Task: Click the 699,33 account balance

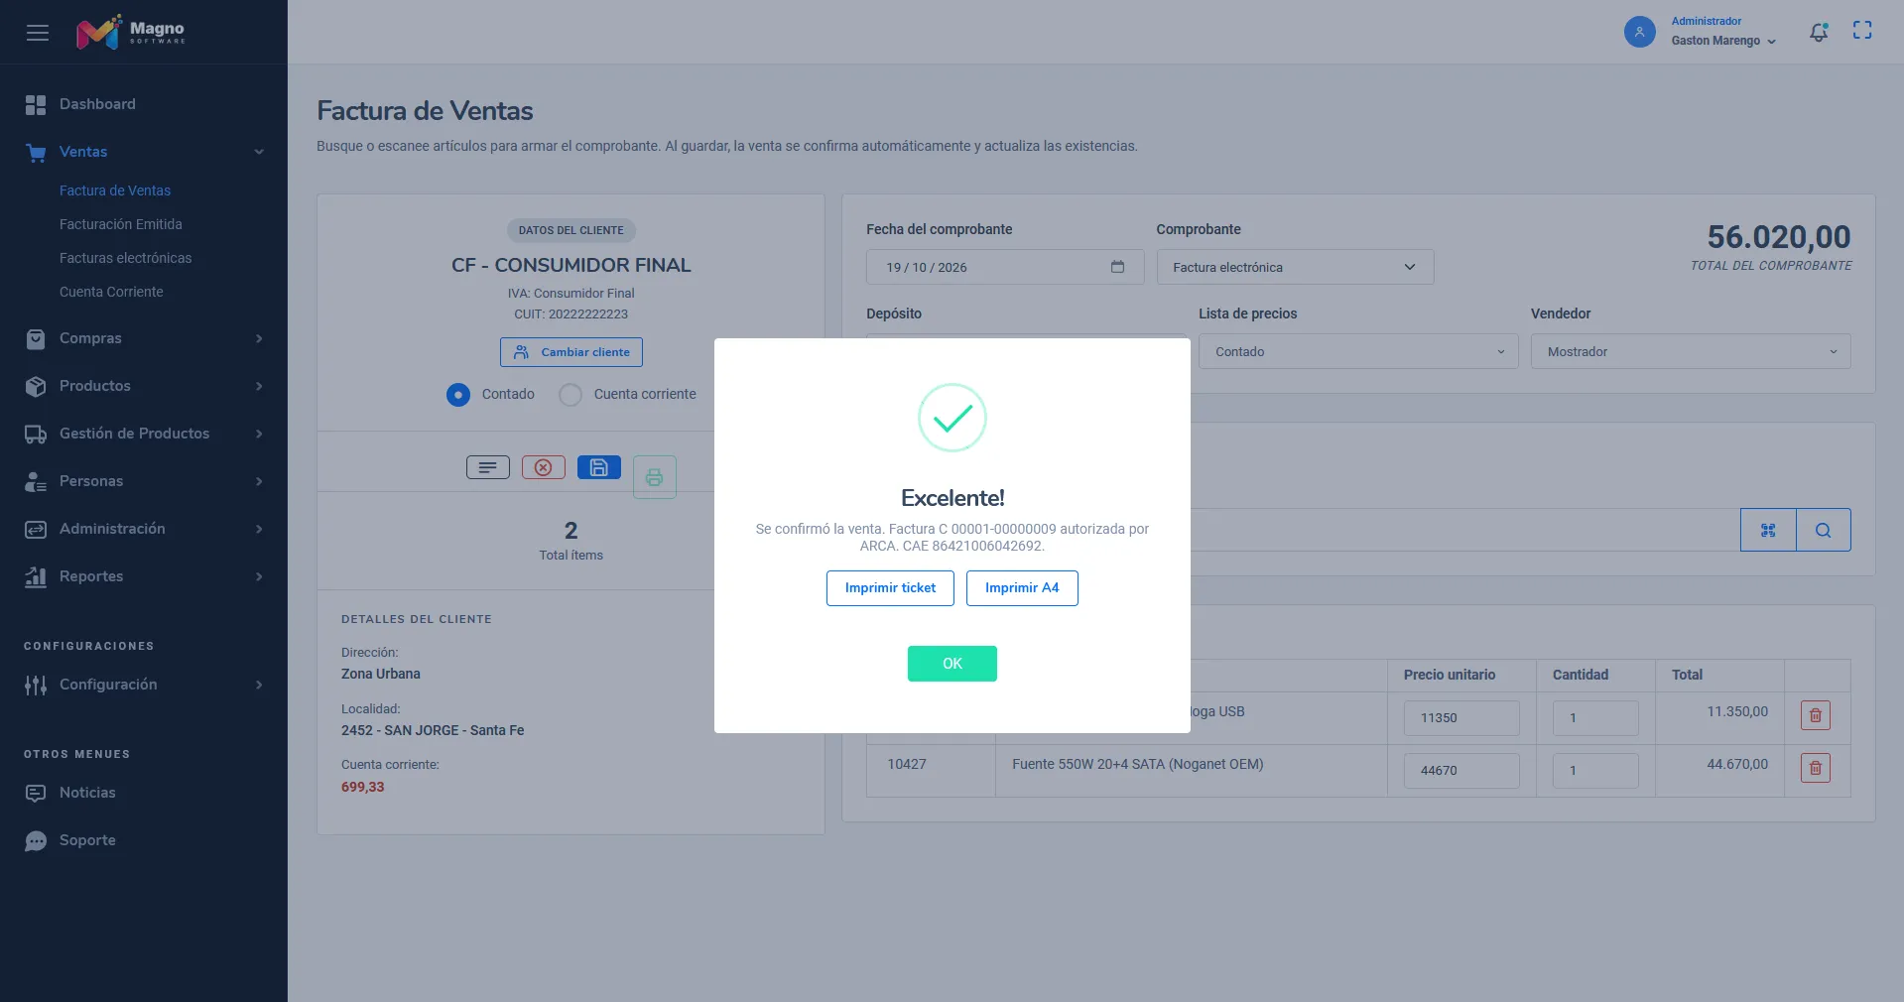Action: tap(362, 787)
